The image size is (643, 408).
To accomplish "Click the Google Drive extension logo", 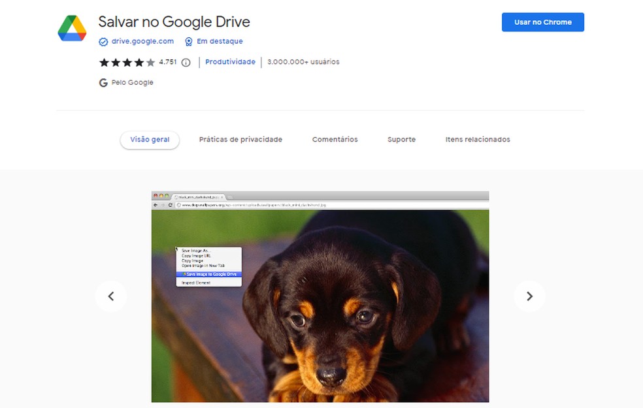I will coord(72,28).
